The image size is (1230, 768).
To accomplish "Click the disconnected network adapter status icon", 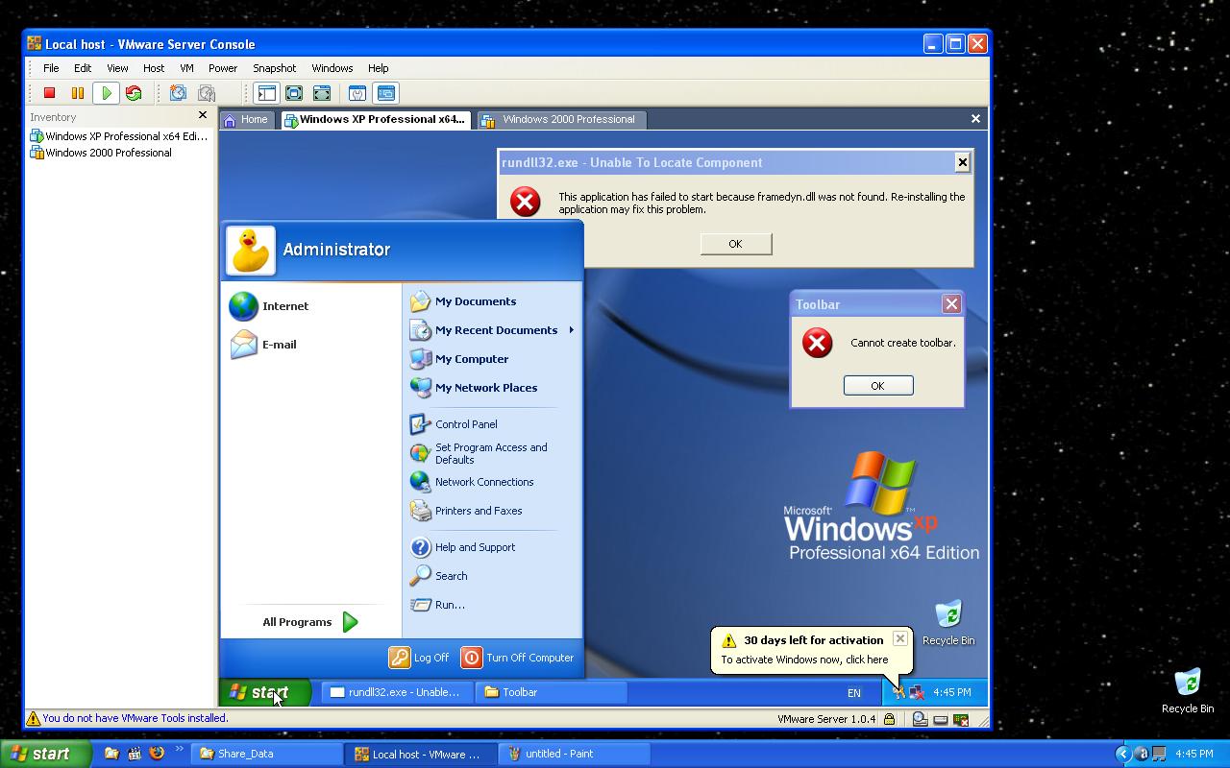I will click(x=960, y=719).
